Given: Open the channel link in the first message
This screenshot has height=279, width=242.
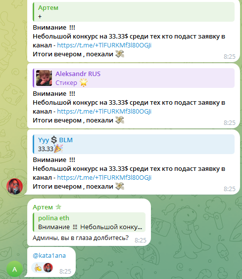Looking at the screenshot, I should (104, 45).
